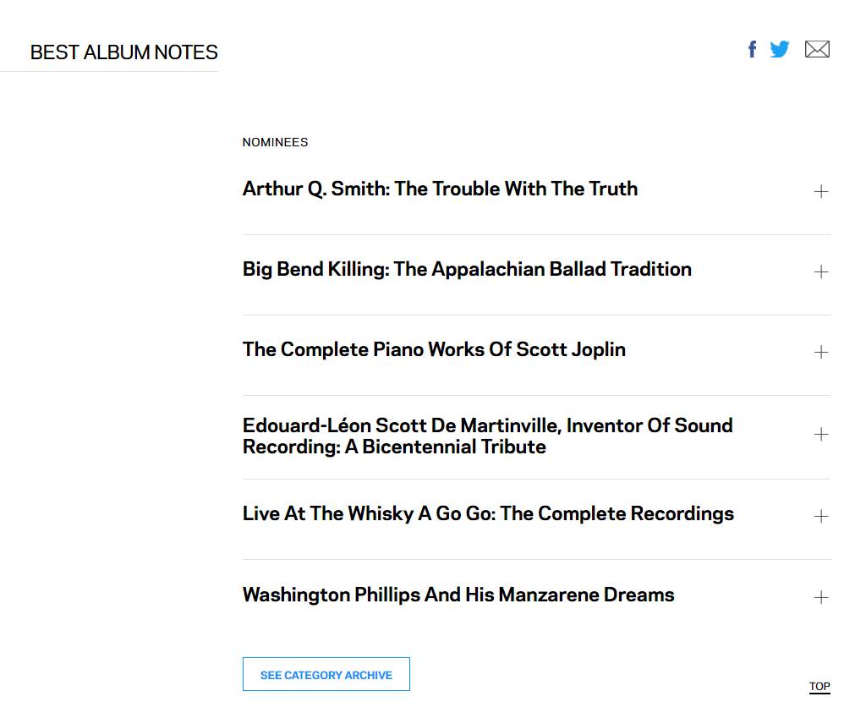Expand Edouard-Léon Scott De Martinville plus icon
This screenshot has width=855, height=713.
pos(820,434)
